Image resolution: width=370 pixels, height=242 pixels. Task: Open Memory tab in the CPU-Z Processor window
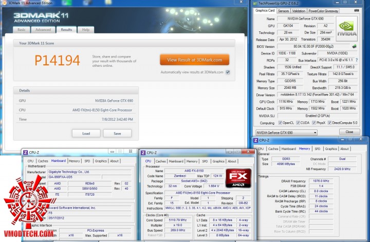tap(192, 161)
